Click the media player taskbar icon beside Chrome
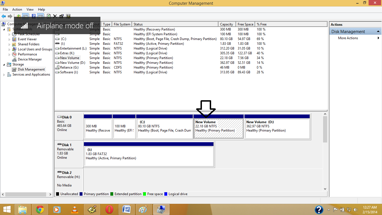The image size is (382, 215). (x=57, y=209)
